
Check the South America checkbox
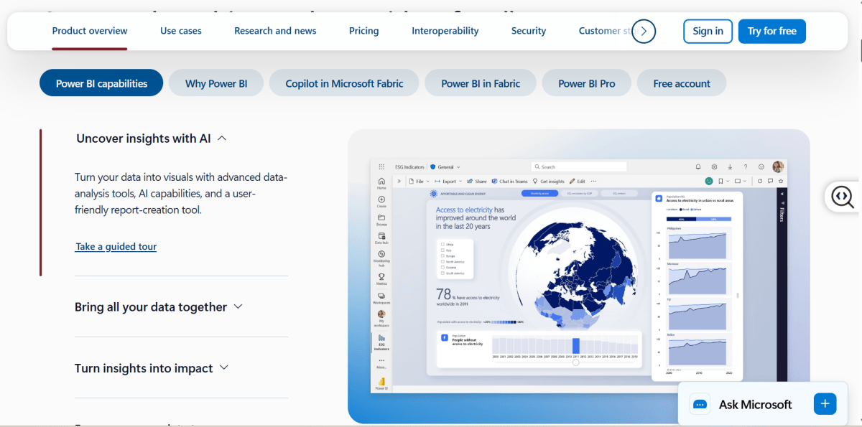442,273
